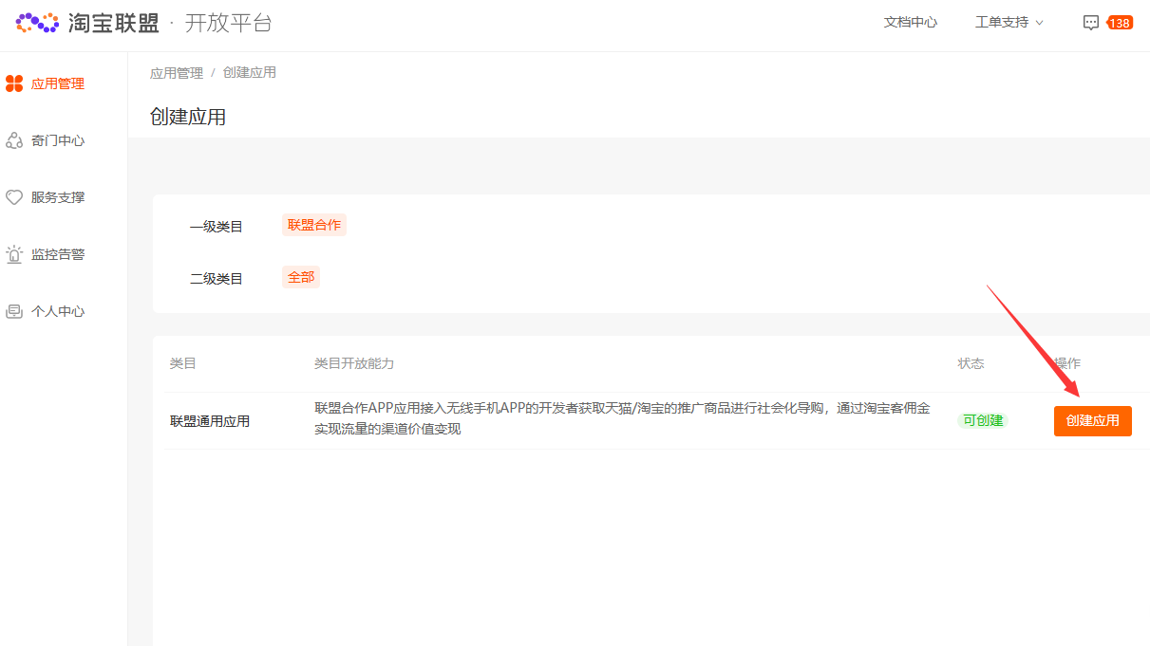Select 个人中心 menu label
Viewport: 1150px width, 646px height.
(58, 311)
